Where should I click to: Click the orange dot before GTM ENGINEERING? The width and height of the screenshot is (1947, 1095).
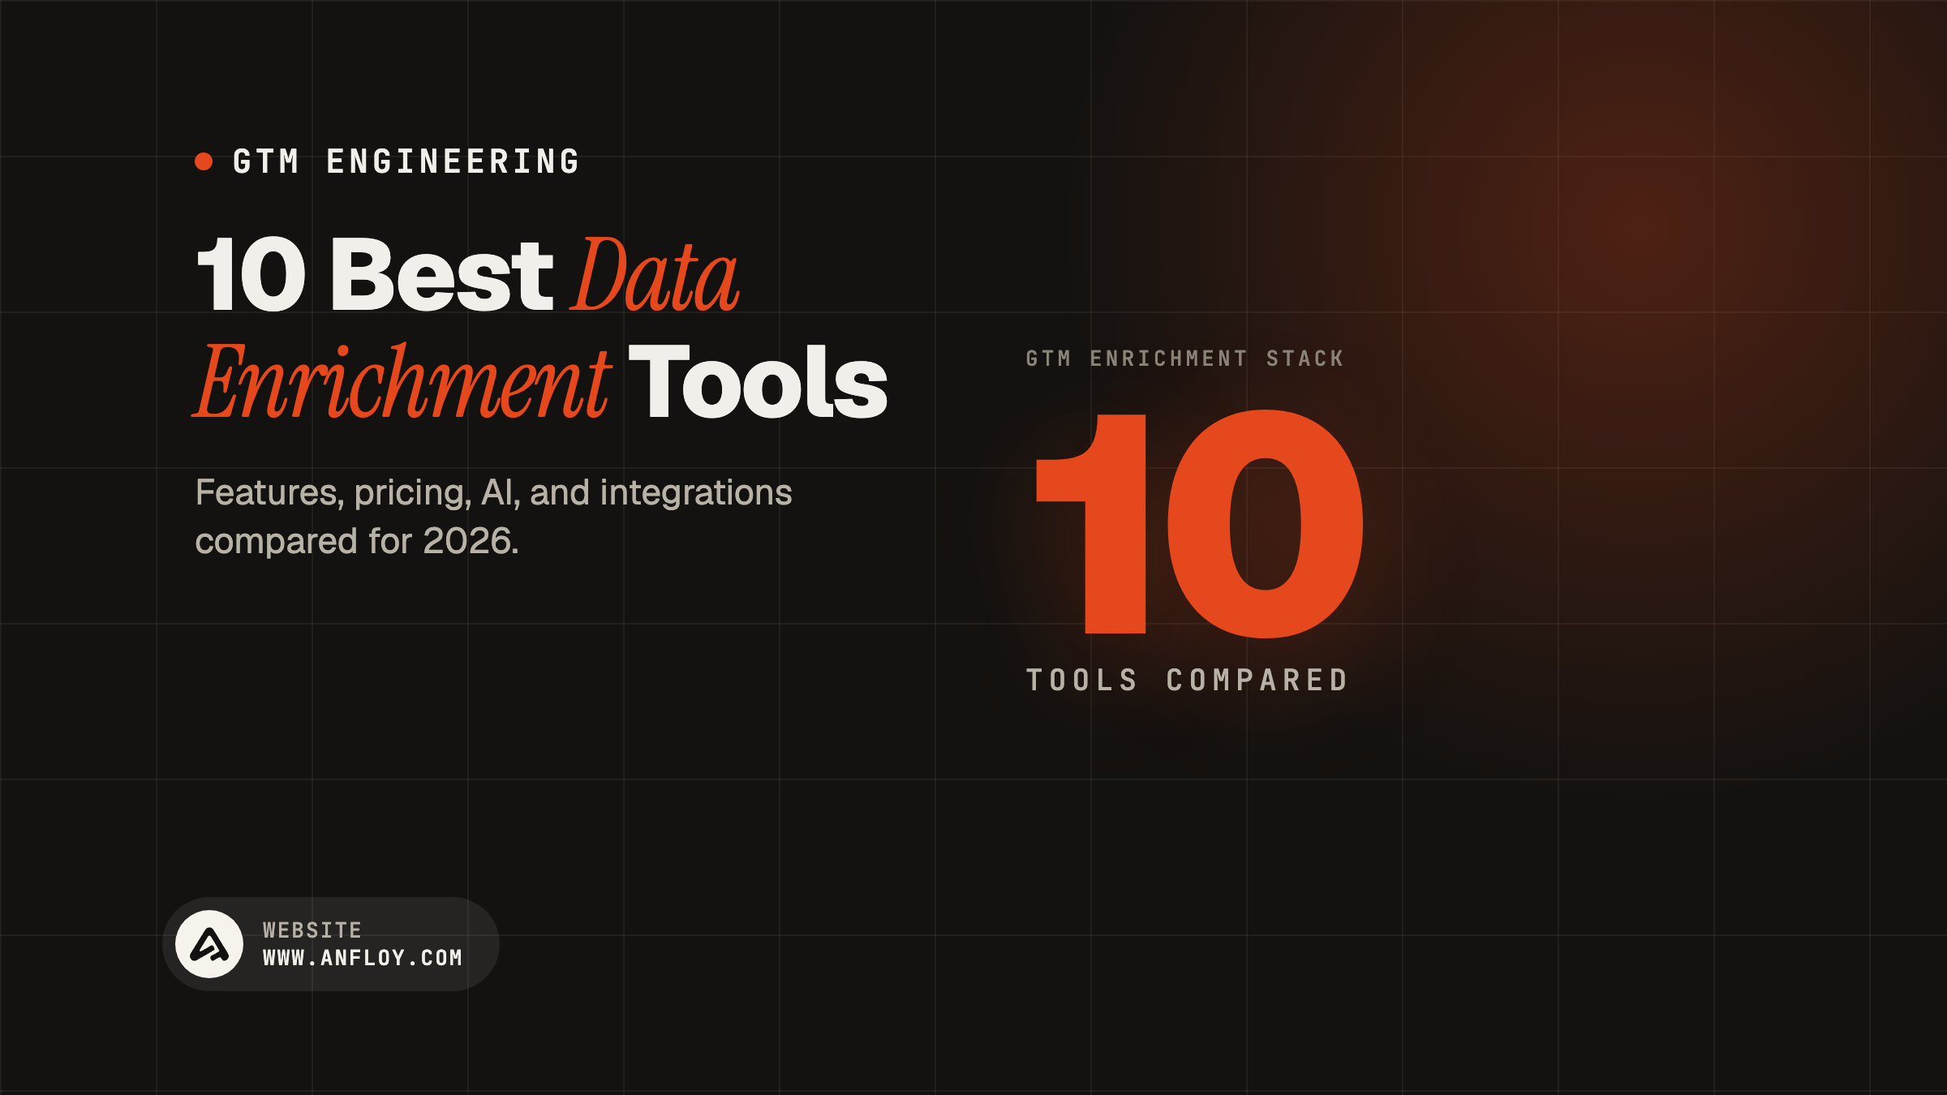[204, 161]
